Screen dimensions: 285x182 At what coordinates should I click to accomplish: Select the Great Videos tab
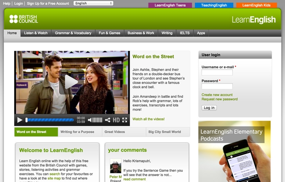tap(124, 132)
